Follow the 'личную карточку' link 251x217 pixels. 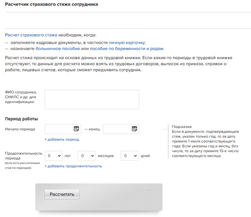(127, 42)
